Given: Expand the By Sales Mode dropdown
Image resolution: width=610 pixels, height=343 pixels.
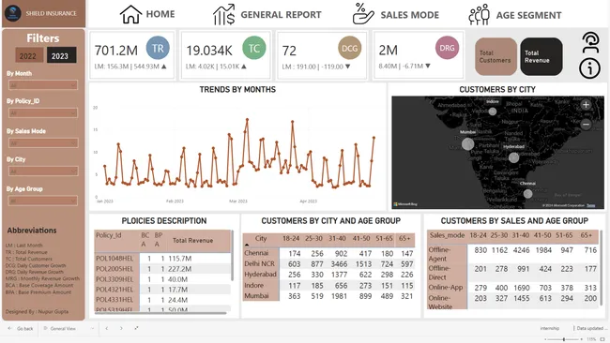Looking at the screenshot, I should click(x=43, y=143).
